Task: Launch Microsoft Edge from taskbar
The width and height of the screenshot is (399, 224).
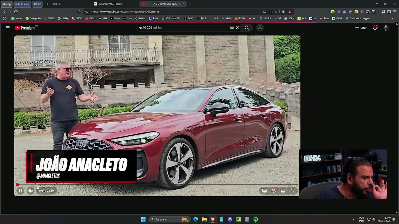Action: (x=196, y=219)
